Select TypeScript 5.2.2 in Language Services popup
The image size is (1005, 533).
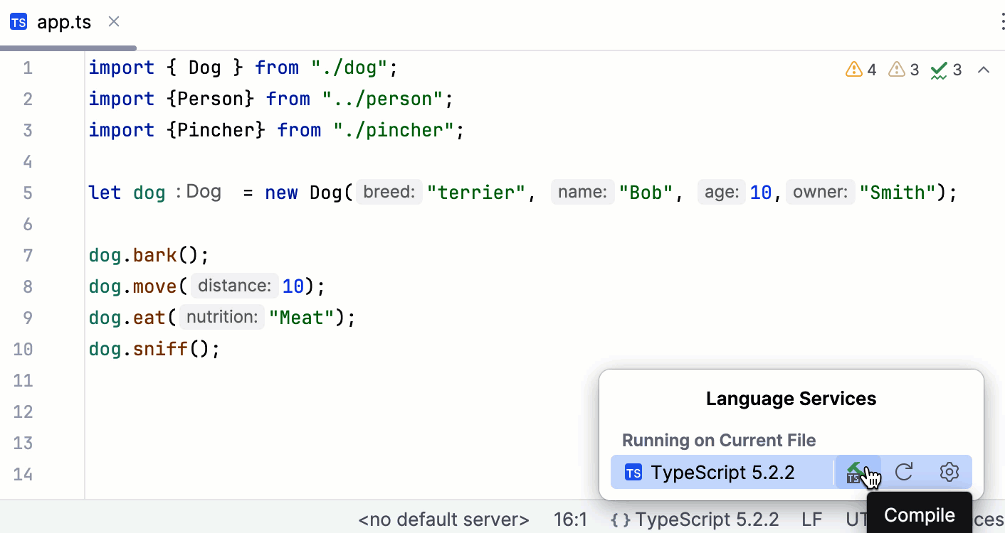[x=722, y=473]
